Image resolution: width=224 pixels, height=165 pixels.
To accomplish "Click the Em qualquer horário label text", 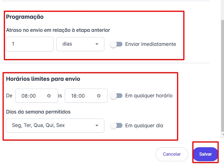I will pyautogui.click(x=149, y=96).
